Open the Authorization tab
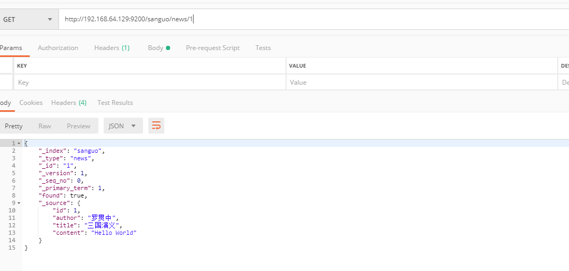The width and height of the screenshot is (569, 271). [x=58, y=47]
